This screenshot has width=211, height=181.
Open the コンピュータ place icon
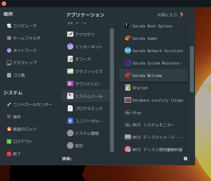tap(9, 26)
